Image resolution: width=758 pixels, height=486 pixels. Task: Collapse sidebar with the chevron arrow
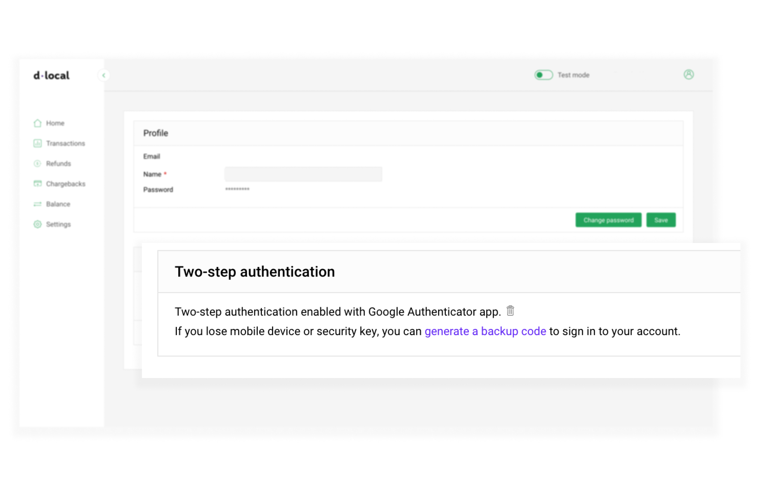tap(104, 75)
